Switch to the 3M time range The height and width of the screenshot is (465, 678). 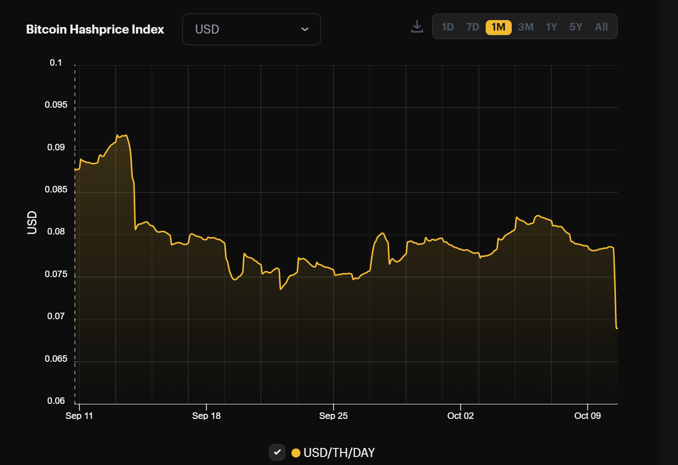pyautogui.click(x=526, y=27)
